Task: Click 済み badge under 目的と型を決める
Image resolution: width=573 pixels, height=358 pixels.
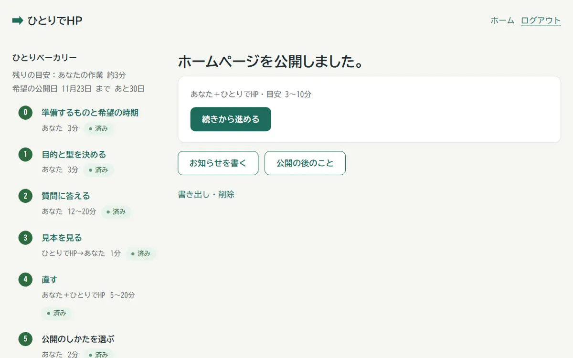Action: (x=99, y=170)
